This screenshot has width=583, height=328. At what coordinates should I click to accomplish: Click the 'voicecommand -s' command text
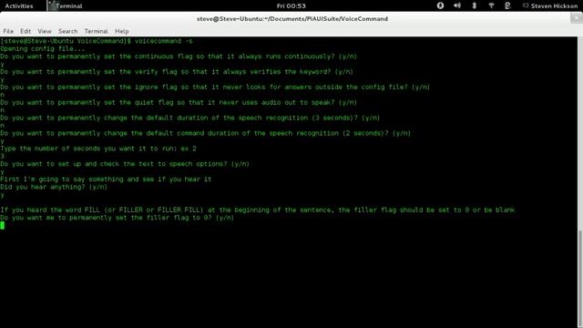tap(164, 41)
